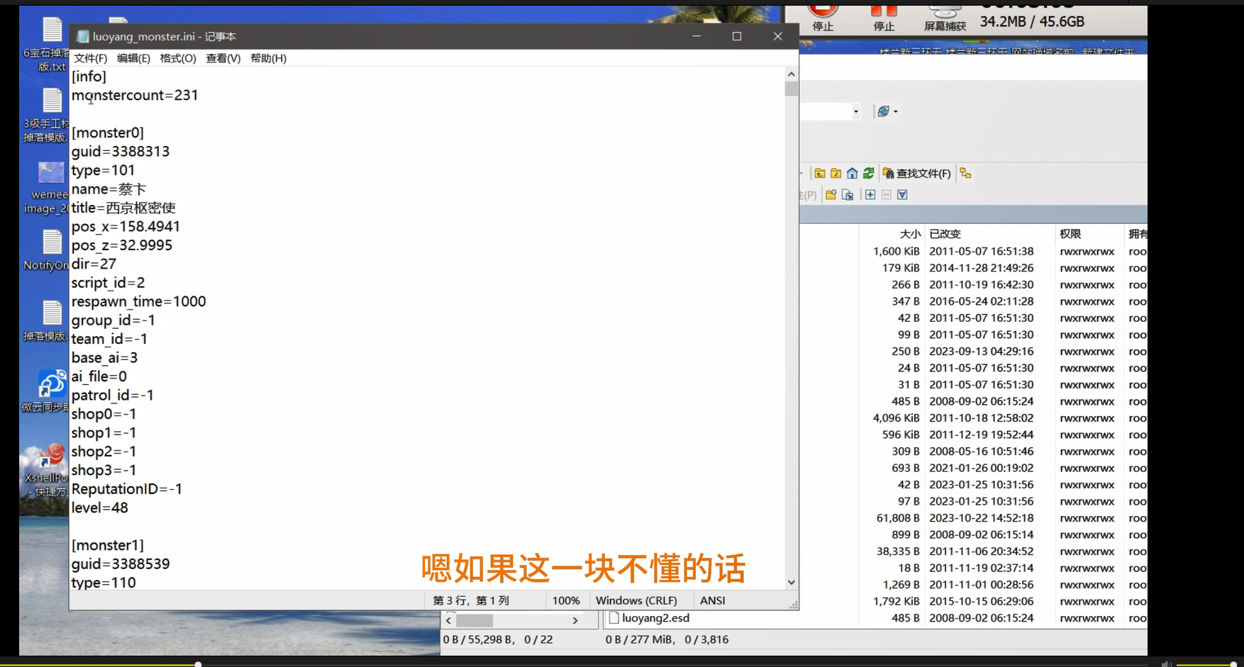Go to parent directory folder icon

[x=820, y=174]
